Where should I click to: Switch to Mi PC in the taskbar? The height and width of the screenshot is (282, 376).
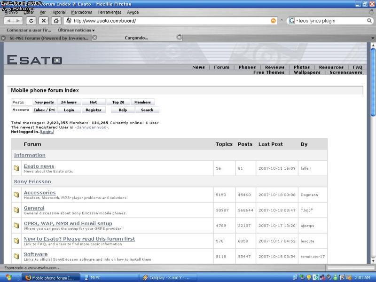point(110,278)
